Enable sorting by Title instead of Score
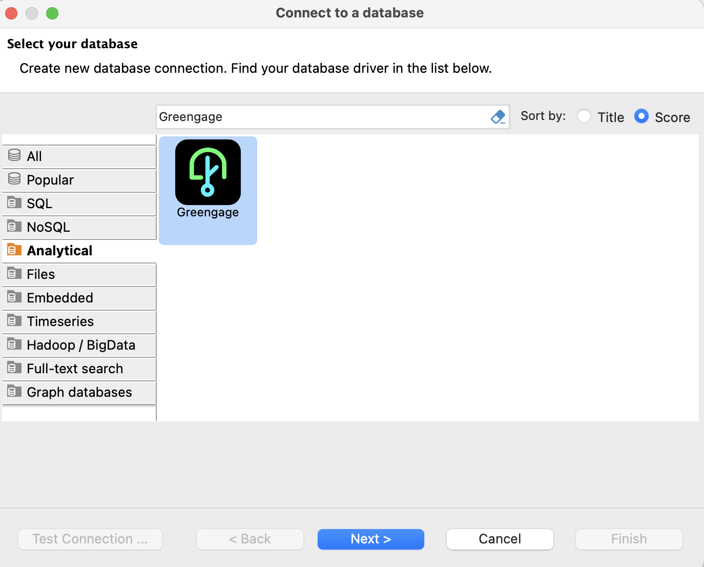 584,116
